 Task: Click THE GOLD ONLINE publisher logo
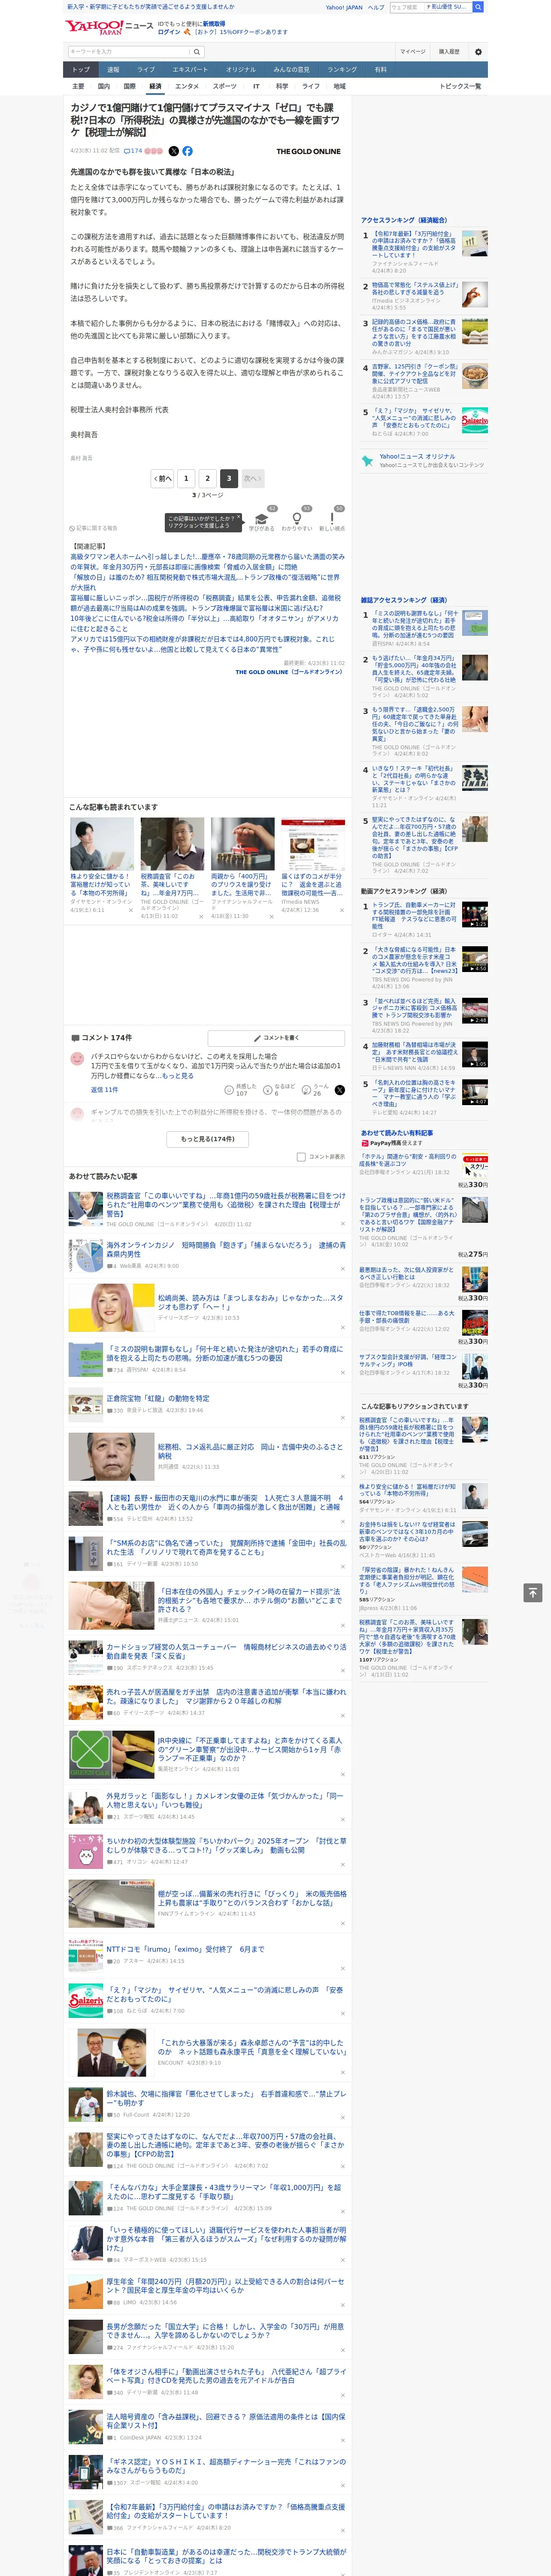point(308,151)
